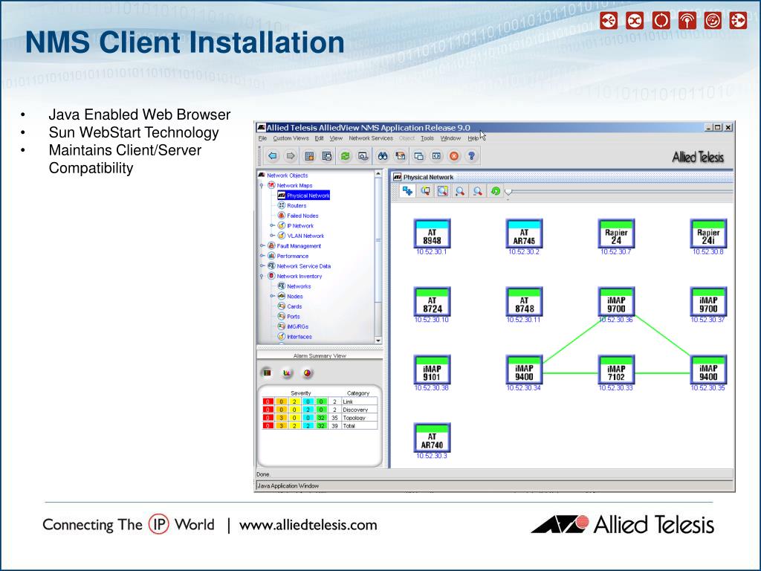Click red severity cell in Link row

click(x=268, y=401)
